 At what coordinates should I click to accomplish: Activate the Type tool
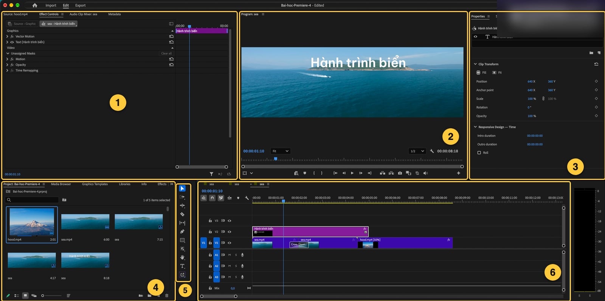click(182, 266)
